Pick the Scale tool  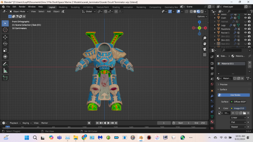[5, 50]
